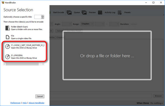The height and width of the screenshot is (106, 165).
Task: Click the destination path input field
Action: (x=101, y=96)
